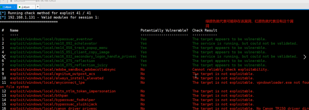
Task: Select exploit/windows/local/ms10_092_schelevator
Action: point(54,43)
